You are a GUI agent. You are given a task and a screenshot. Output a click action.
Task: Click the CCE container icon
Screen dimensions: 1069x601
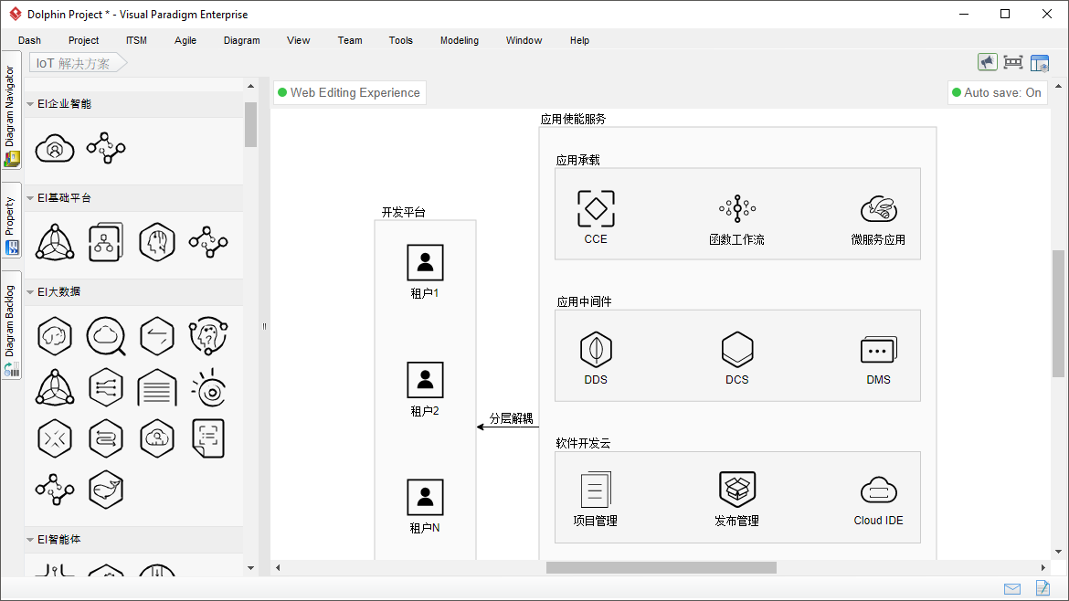click(596, 208)
